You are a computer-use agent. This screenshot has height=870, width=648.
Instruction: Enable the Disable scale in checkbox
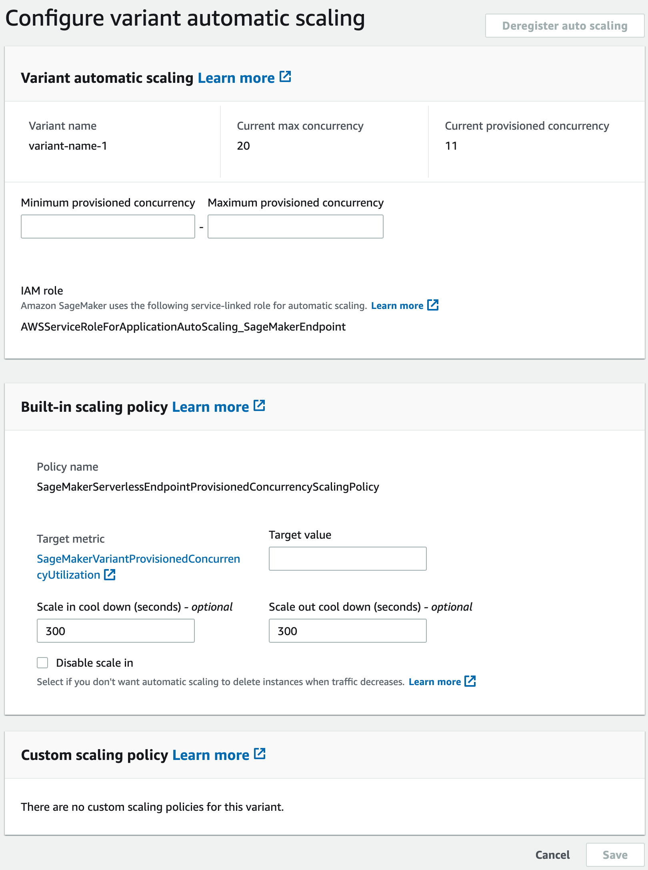click(x=42, y=663)
